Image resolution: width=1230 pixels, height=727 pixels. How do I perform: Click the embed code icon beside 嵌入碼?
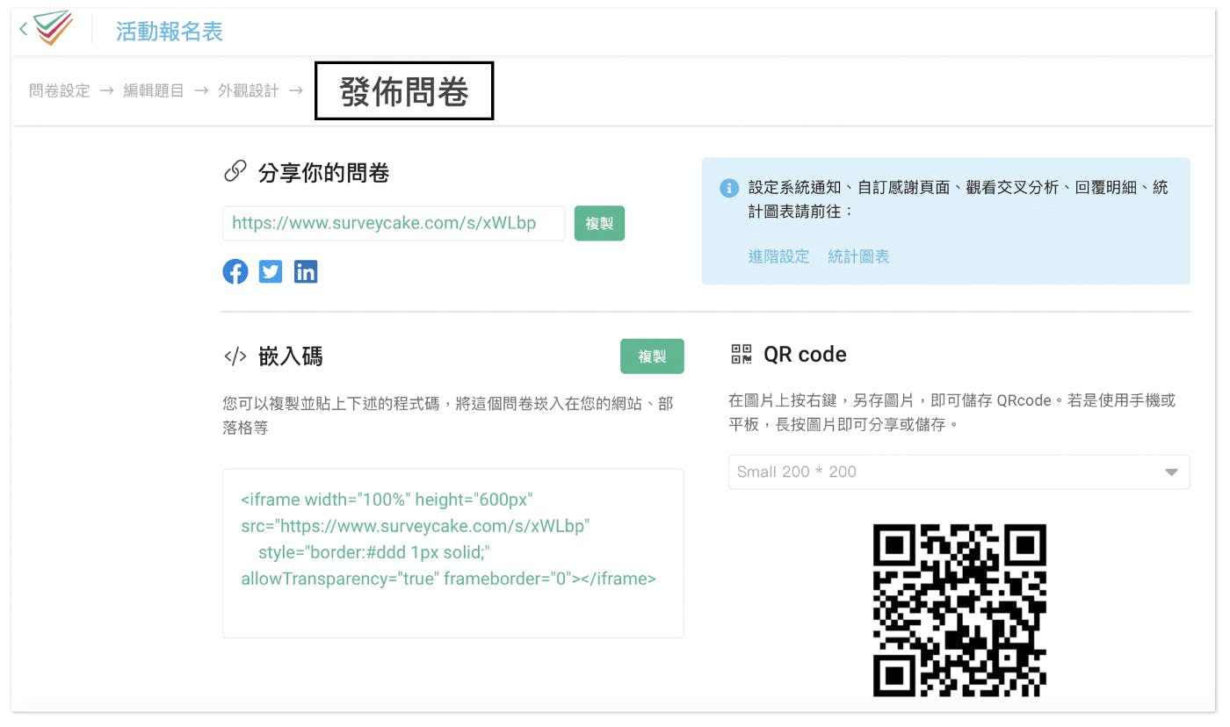pos(235,356)
